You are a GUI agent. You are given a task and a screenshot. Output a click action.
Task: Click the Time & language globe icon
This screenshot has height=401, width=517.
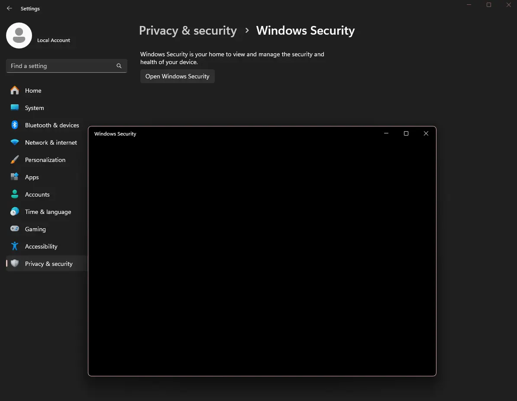point(15,211)
